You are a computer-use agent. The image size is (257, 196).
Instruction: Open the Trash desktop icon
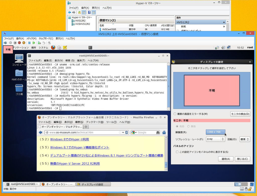[19, 90]
